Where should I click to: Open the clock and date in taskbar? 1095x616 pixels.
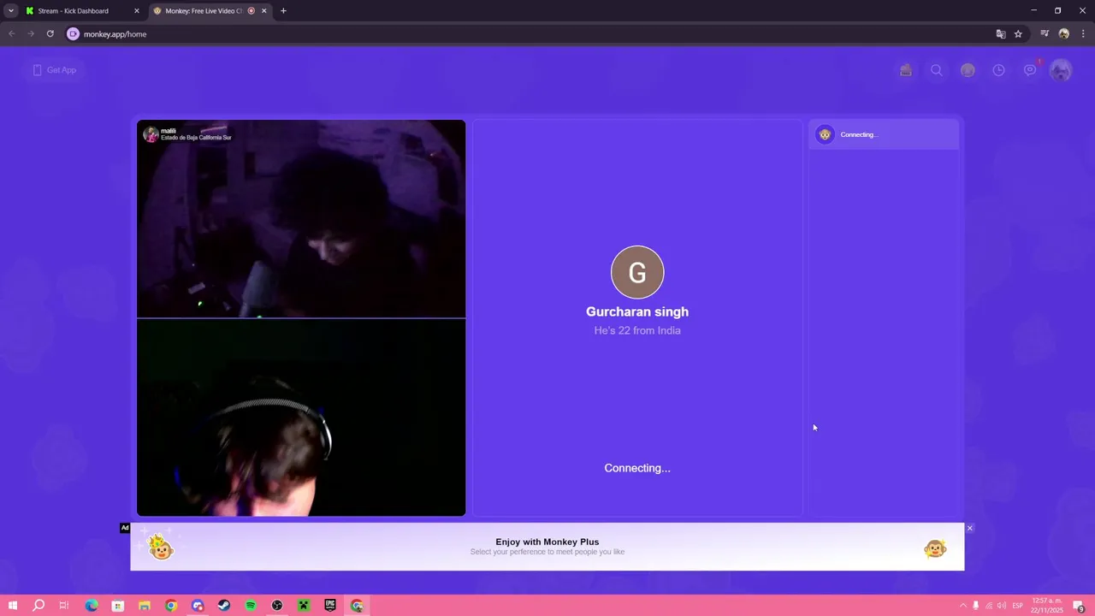1047,606
